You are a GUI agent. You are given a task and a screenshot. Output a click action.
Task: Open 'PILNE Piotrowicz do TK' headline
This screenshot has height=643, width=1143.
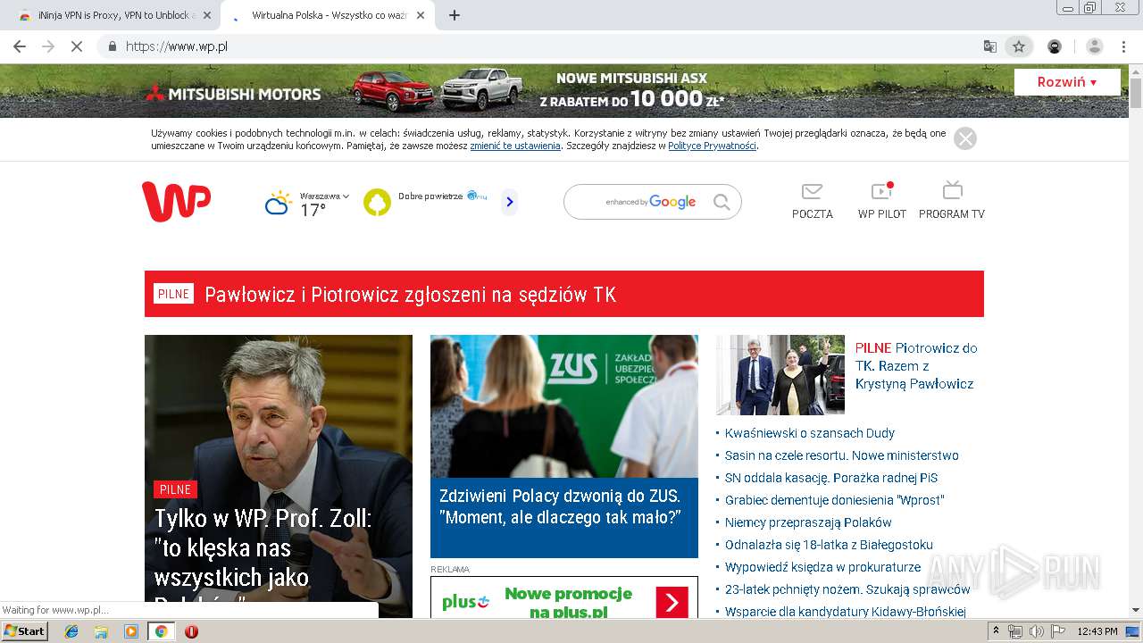click(x=916, y=366)
